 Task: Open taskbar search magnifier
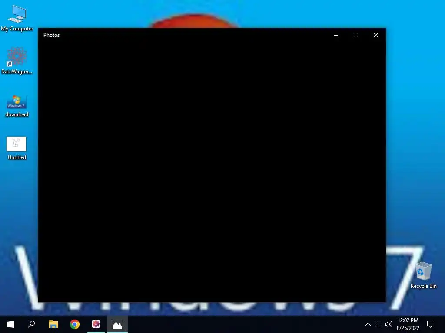[x=31, y=324]
